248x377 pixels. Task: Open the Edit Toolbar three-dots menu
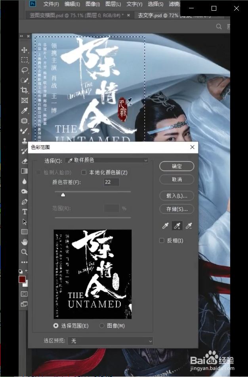(24, 262)
